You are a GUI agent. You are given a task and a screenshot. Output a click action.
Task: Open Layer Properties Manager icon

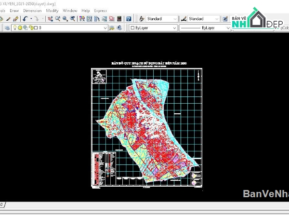coord(7,28)
